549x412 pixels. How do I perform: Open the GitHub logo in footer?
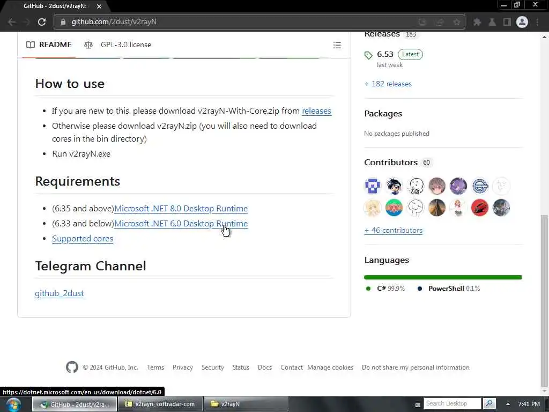point(72,367)
